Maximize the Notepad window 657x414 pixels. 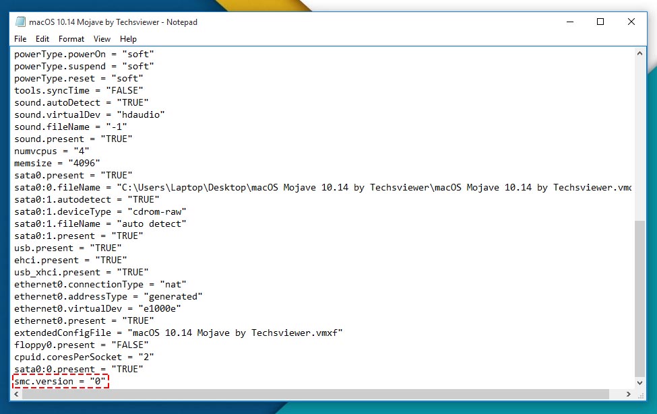[x=600, y=22]
